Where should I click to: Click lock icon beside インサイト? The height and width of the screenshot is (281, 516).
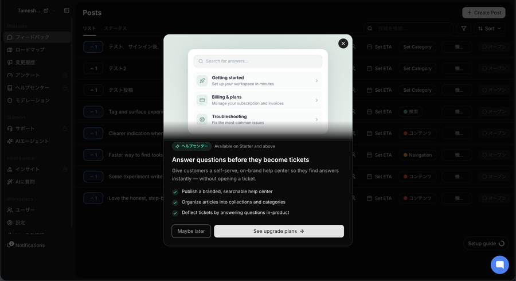[x=65, y=169]
